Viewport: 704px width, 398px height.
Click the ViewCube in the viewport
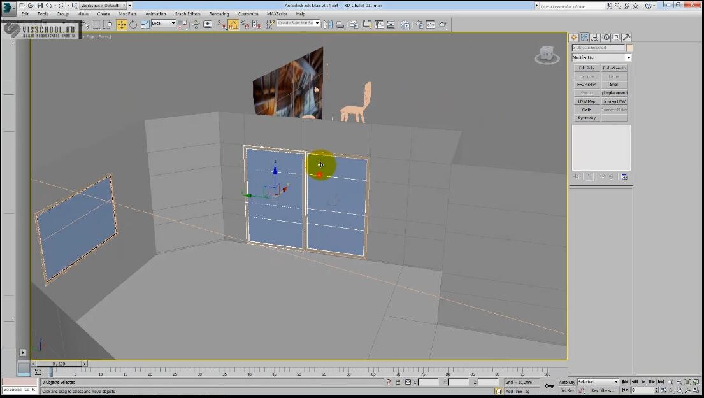coord(547,55)
